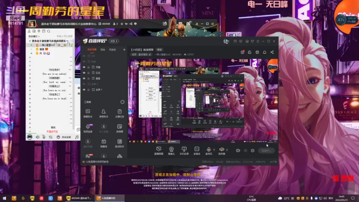Open the 自由模式 mode dropdown
The image size is (359, 202).
[x=34, y=36]
